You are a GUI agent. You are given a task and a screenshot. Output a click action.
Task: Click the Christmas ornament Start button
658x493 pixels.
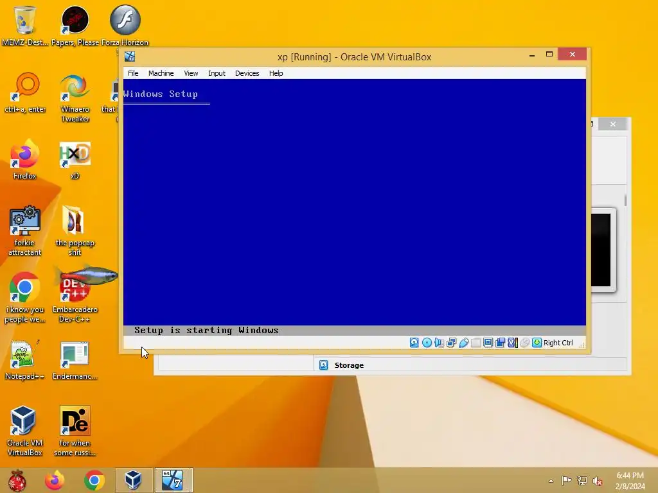click(17, 480)
